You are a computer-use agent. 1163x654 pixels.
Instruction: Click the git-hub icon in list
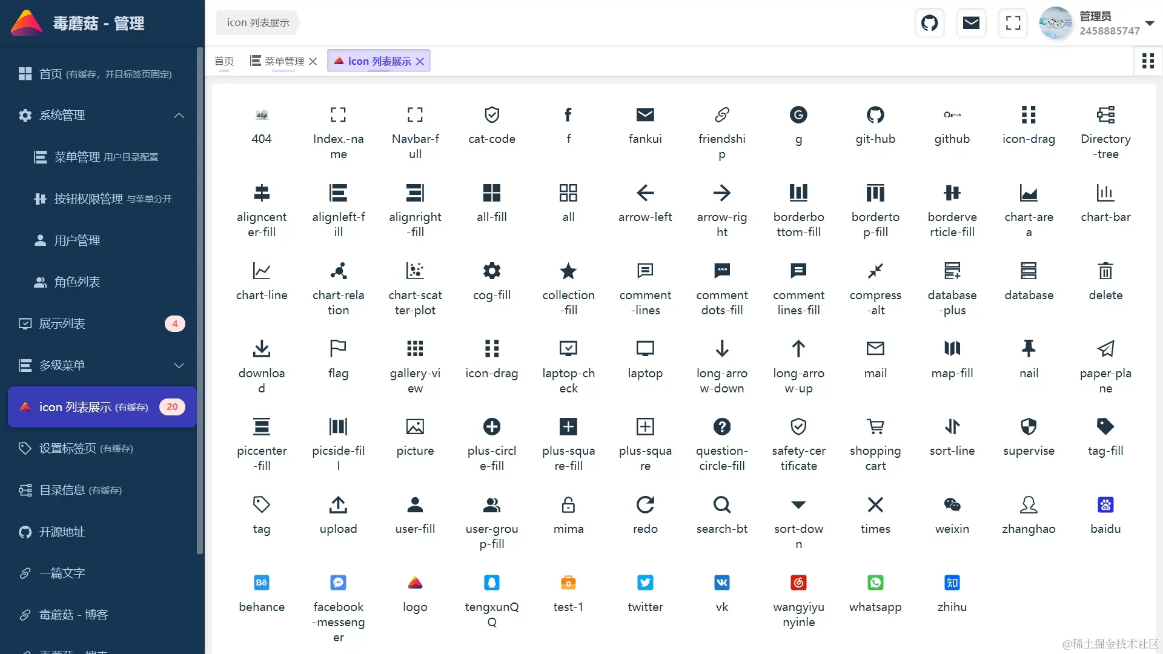[x=875, y=114]
